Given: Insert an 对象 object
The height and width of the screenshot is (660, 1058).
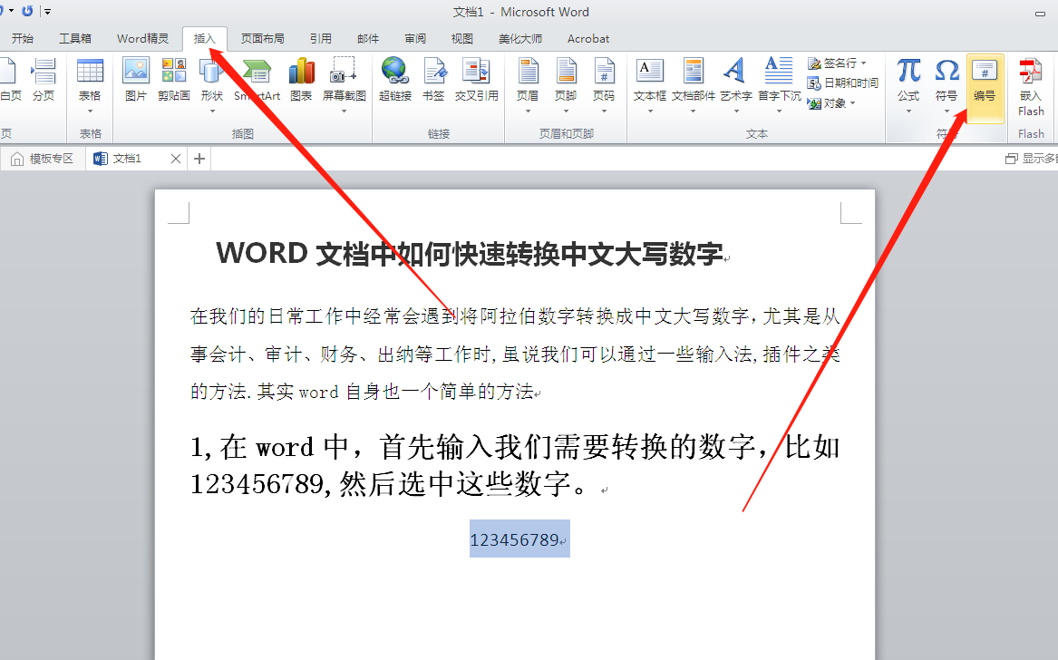Looking at the screenshot, I should [x=831, y=103].
